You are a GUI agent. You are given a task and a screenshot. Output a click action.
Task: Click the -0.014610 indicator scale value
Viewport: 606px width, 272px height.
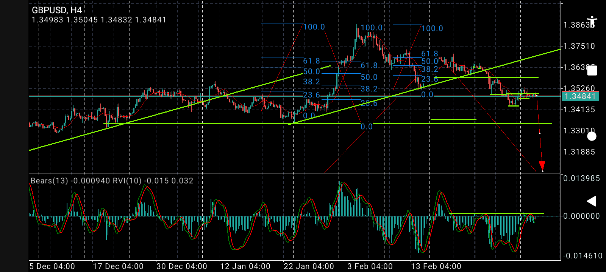(583, 256)
